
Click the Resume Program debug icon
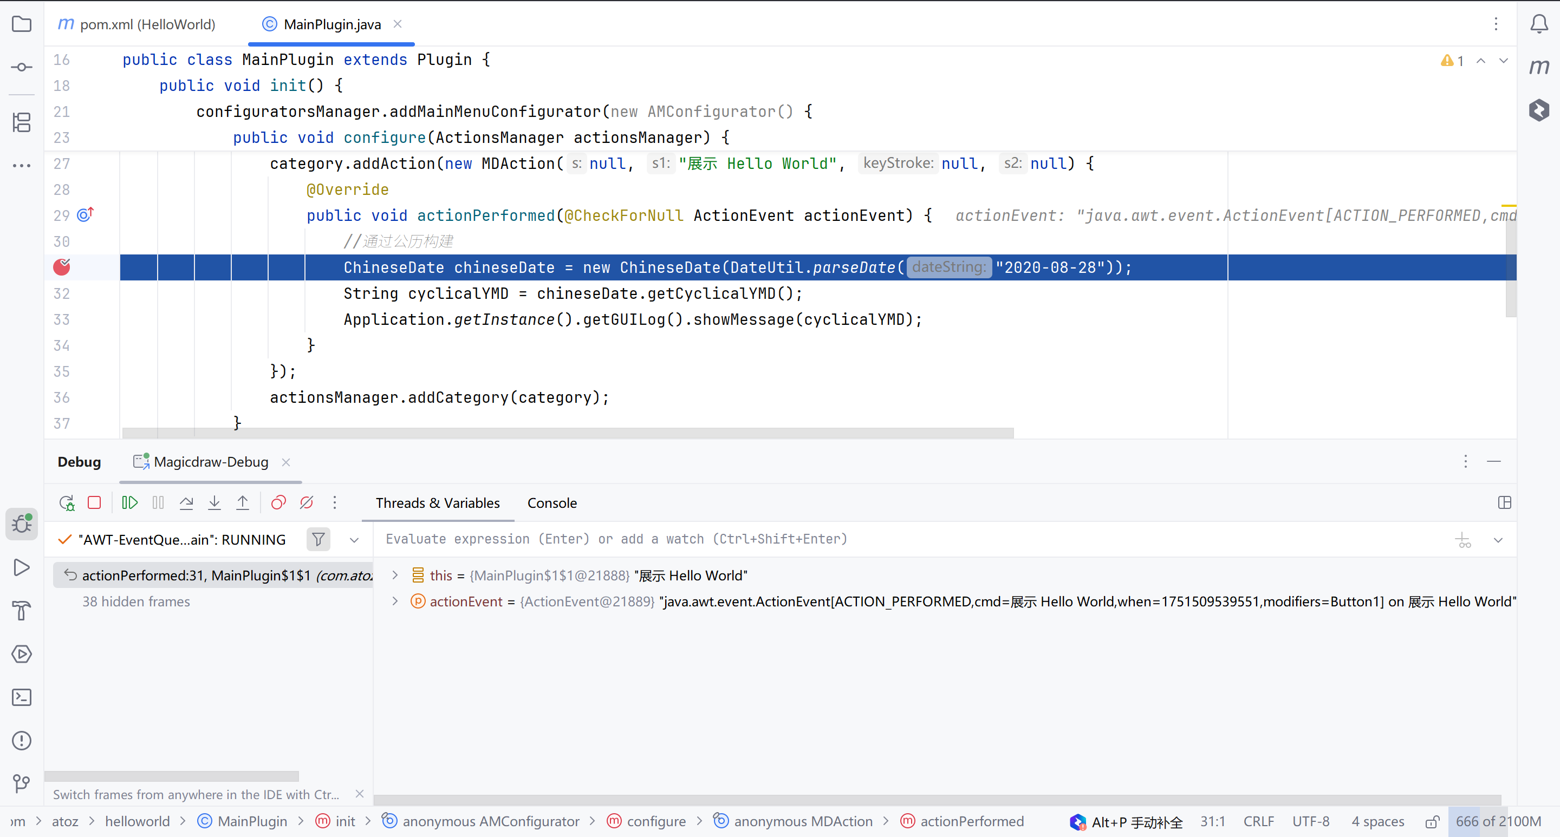129,502
